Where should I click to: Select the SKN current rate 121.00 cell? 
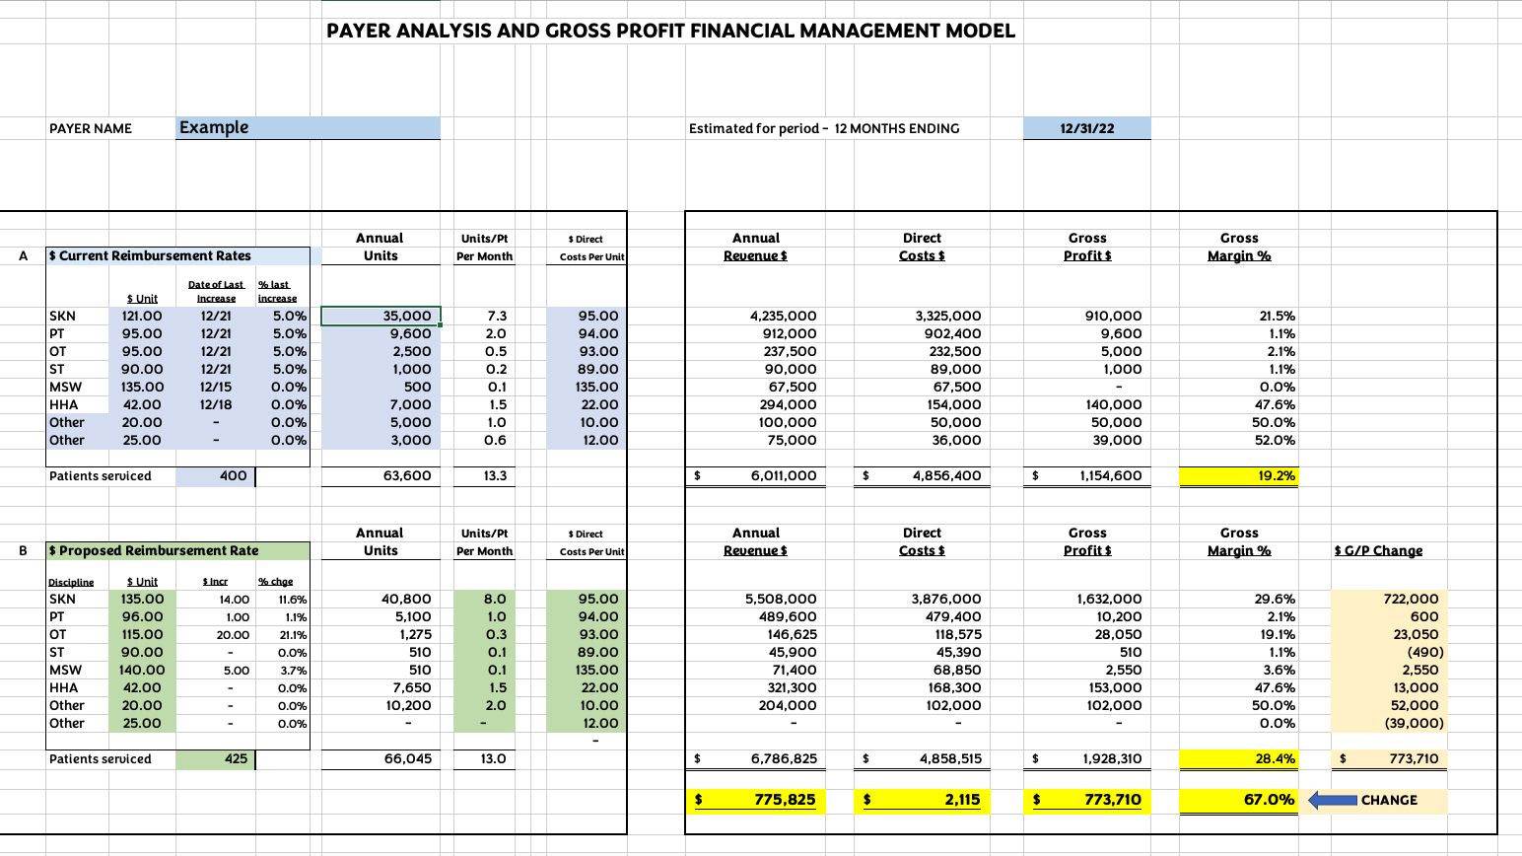(142, 316)
